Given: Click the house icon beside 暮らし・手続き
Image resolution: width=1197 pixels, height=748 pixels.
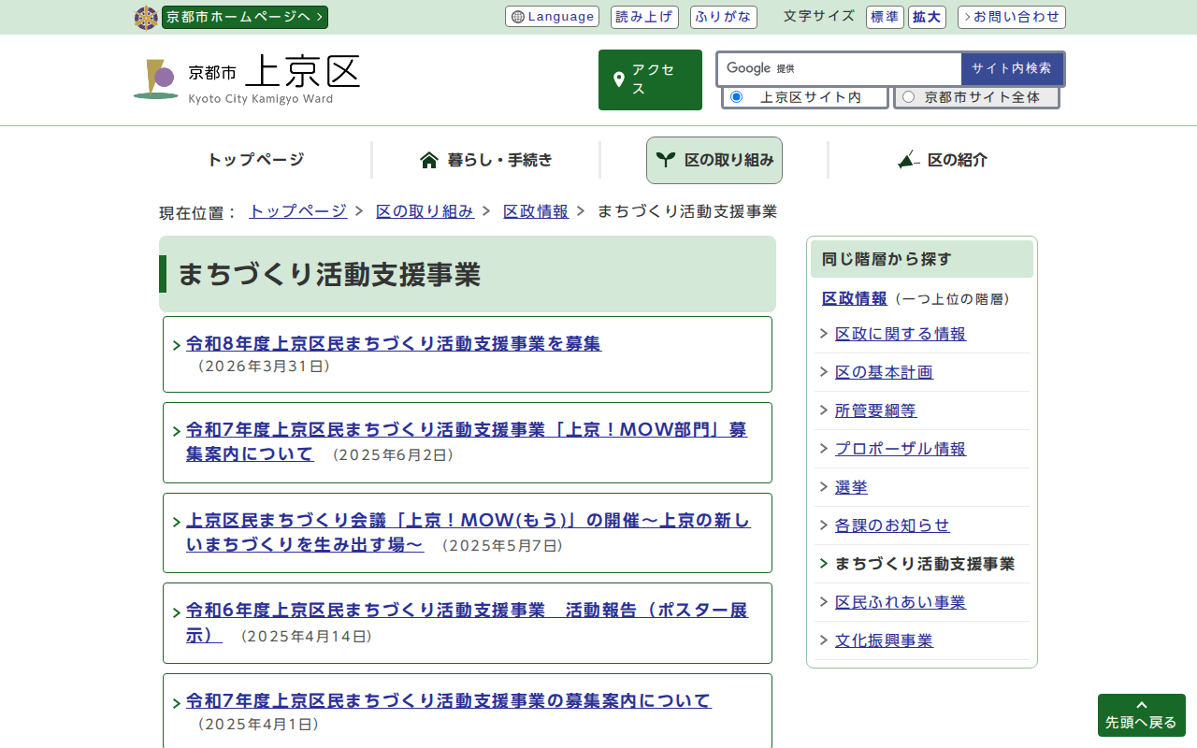Looking at the screenshot, I should [x=429, y=160].
